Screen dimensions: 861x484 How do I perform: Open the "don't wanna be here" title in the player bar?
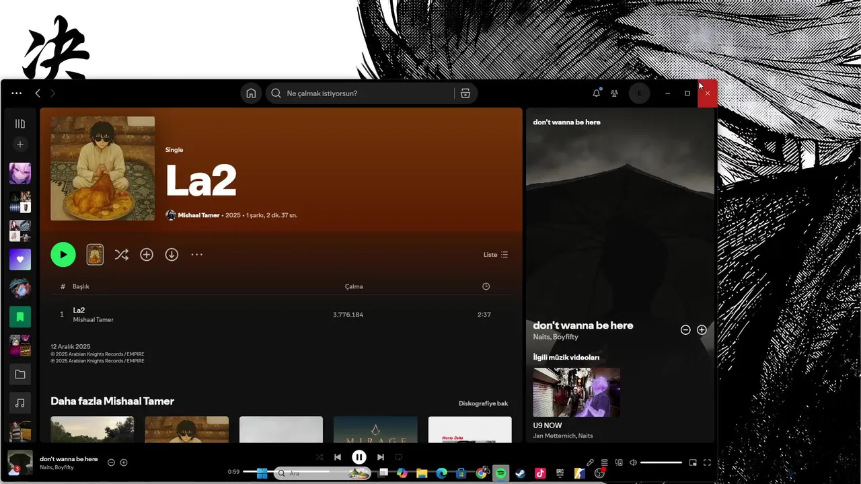(69, 459)
